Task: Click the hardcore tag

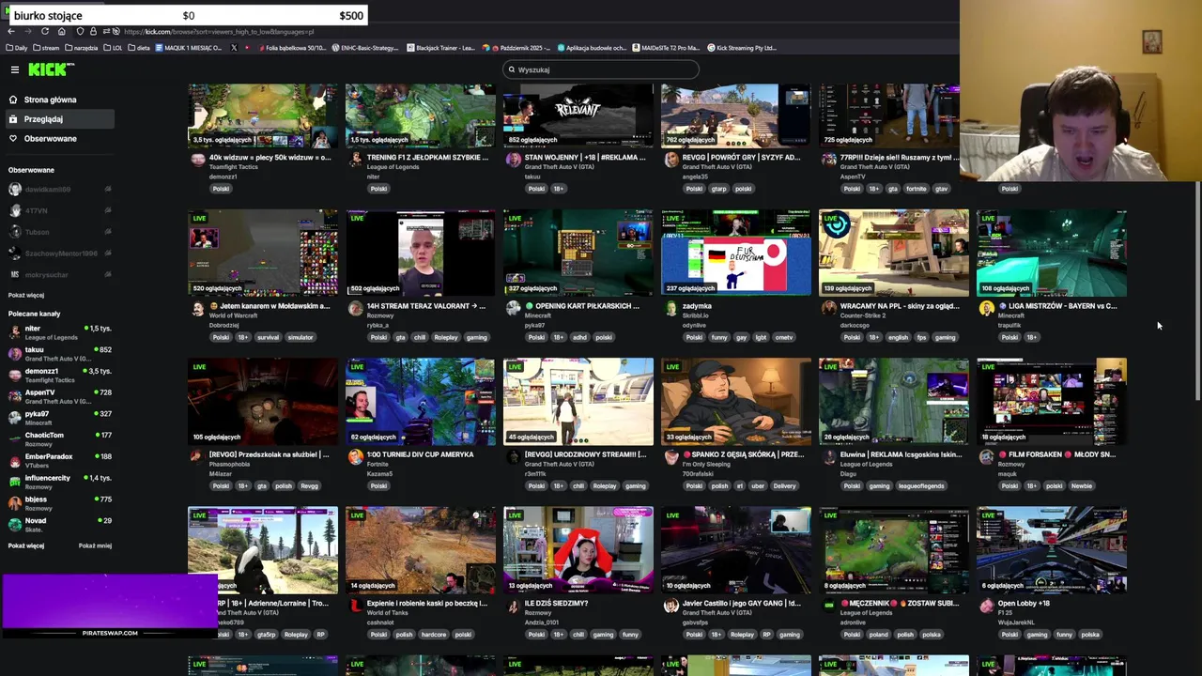Action: 434,634
